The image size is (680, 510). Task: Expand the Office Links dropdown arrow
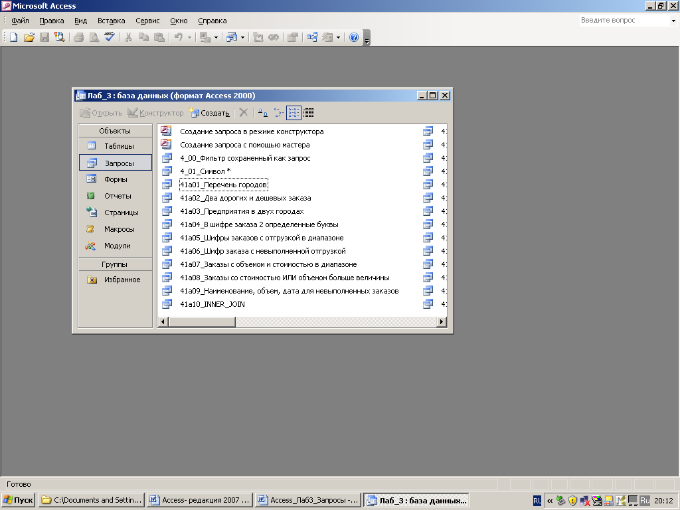pos(216,37)
